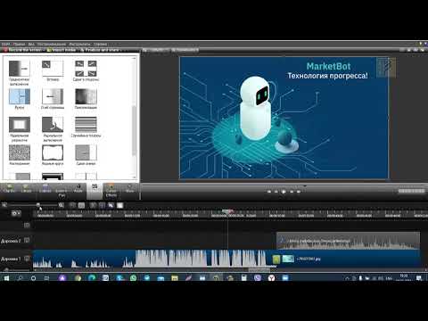Select the page fold transition thumbnail
Viewport: 428px width, 321px height.
click(x=53, y=96)
